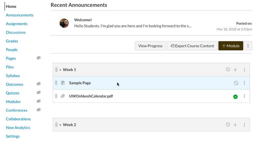Click the Week 1 drag handle icon
263x148 pixels.
(x=56, y=70)
